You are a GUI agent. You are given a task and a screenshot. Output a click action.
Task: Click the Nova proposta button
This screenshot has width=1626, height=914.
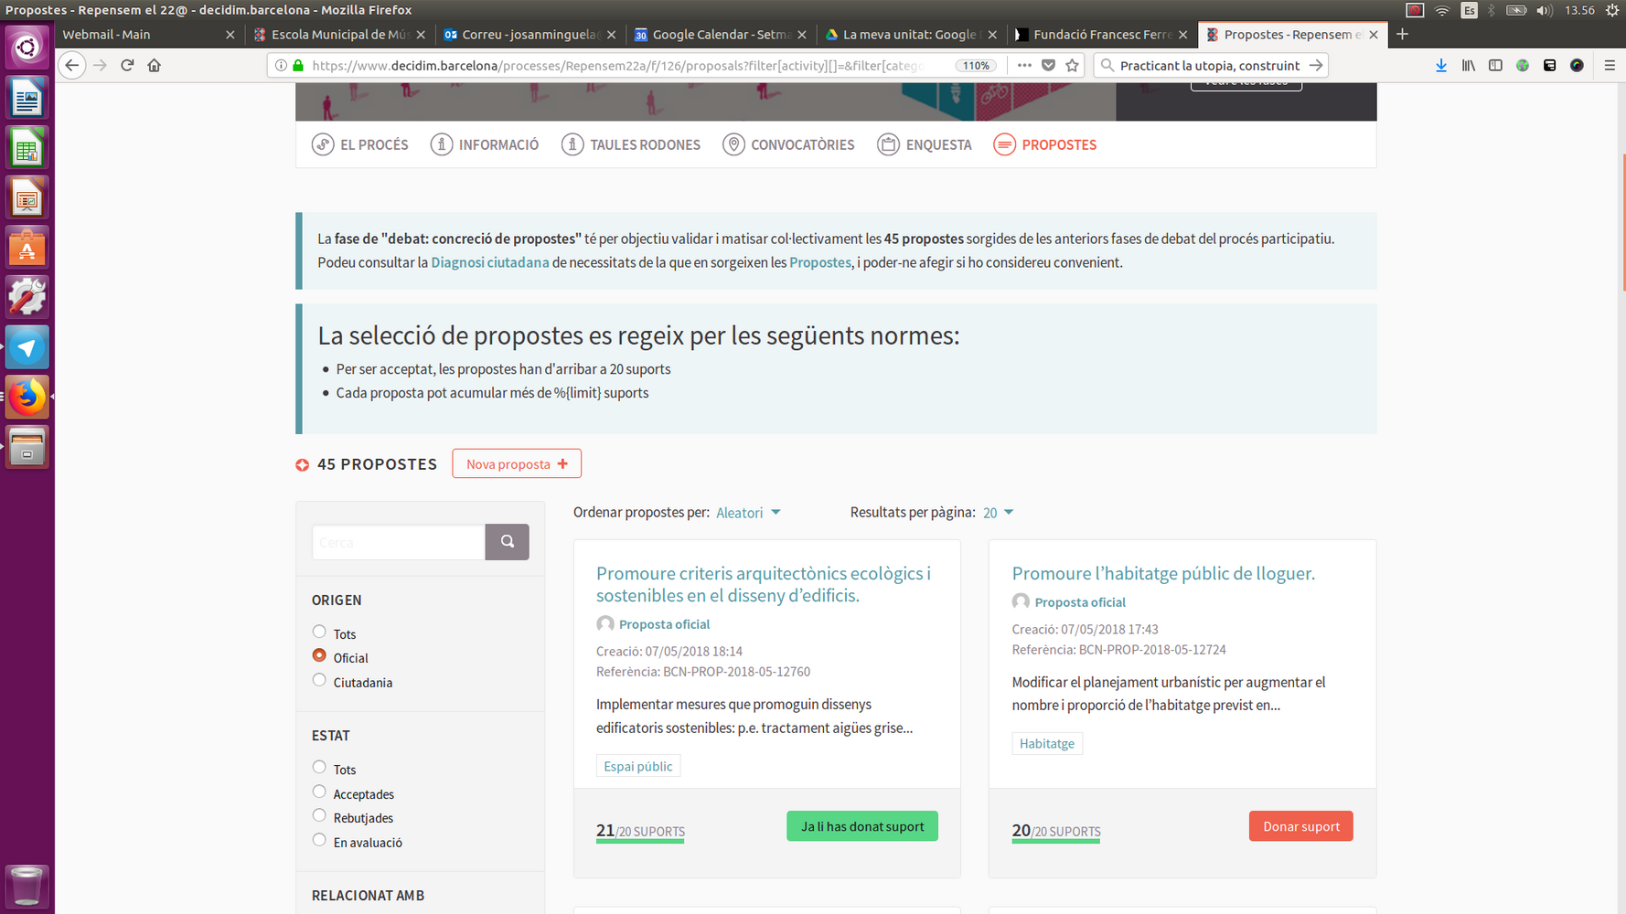[x=517, y=463]
